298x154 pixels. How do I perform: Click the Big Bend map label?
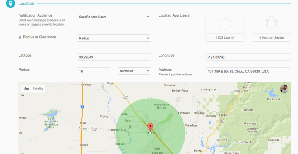point(221,140)
